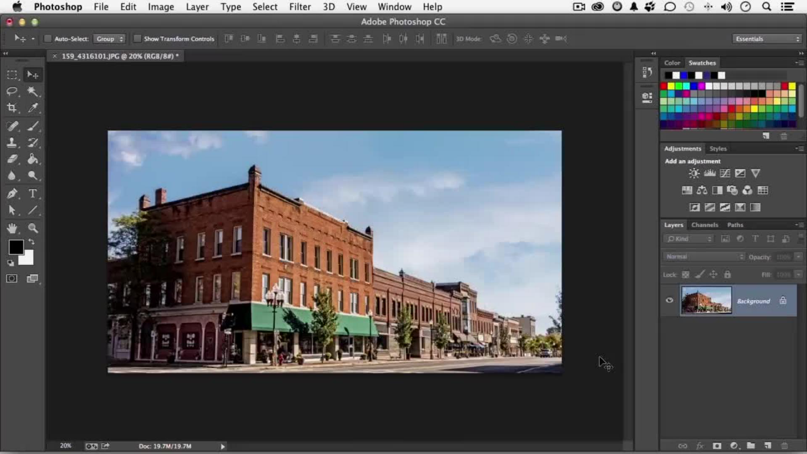Select the Hand tool
Viewport: 807px width, 454px height.
tap(12, 228)
